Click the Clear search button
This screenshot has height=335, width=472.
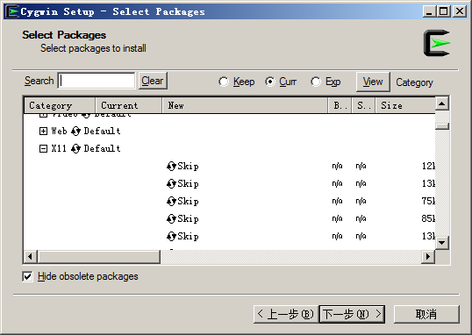(153, 81)
